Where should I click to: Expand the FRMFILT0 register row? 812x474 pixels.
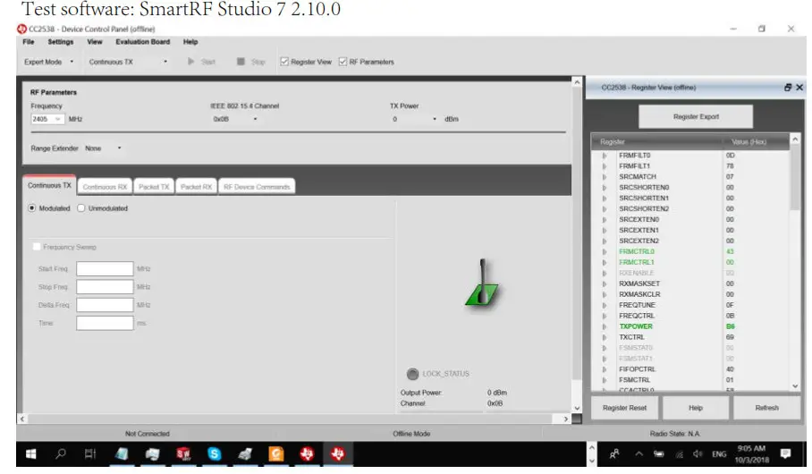pyautogui.click(x=605, y=156)
